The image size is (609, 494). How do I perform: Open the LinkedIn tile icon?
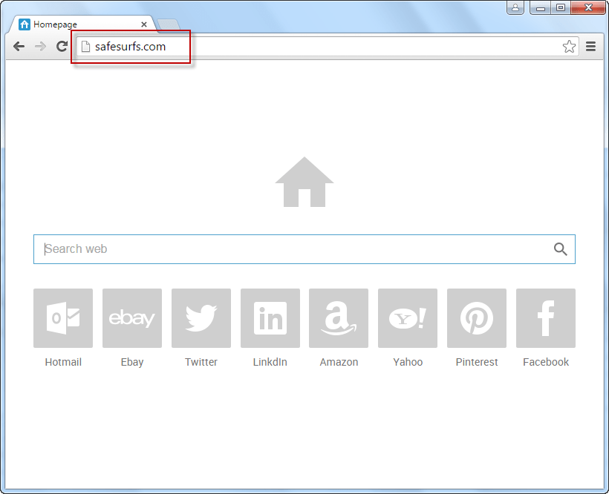coord(270,318)
